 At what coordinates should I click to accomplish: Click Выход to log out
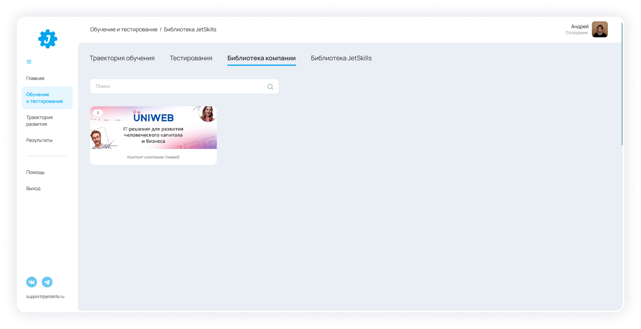[33, 188]
